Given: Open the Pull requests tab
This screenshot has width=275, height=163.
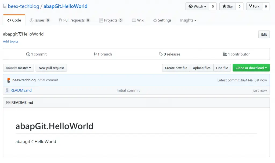Looking at the screenshot, I should coord(74,20).
